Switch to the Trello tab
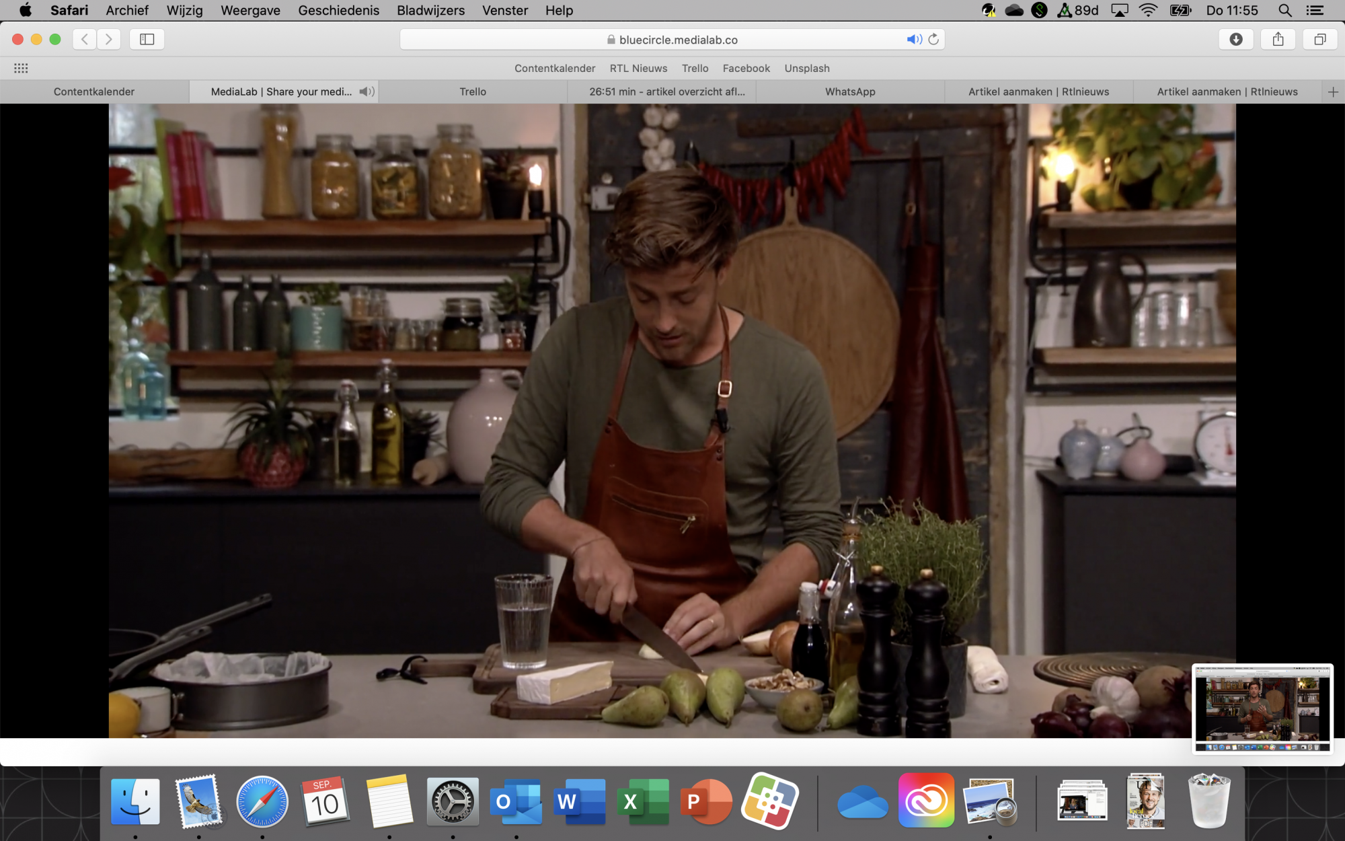The height and width of the screenshot is (841, 1345). pos(473,92)
